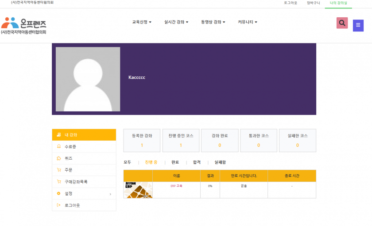Open 수료증 in the sidebar

84,147
